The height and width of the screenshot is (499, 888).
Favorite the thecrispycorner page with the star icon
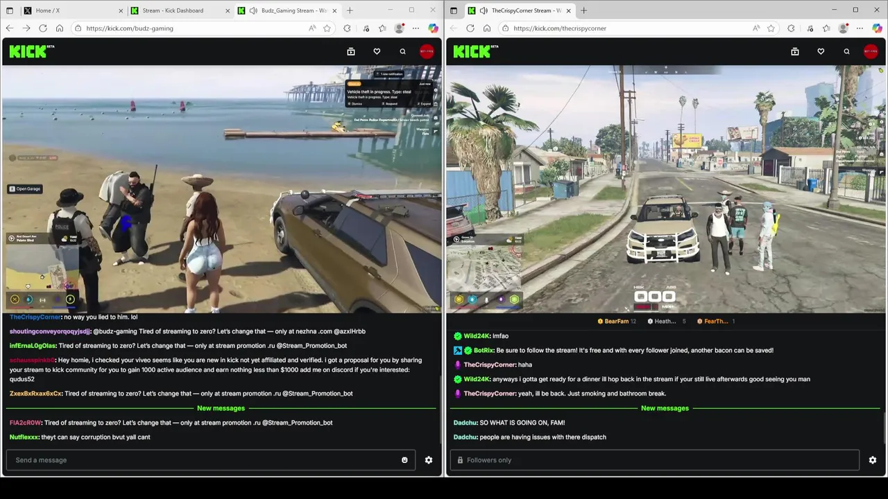pyautogui.click(x=771, y=28)
